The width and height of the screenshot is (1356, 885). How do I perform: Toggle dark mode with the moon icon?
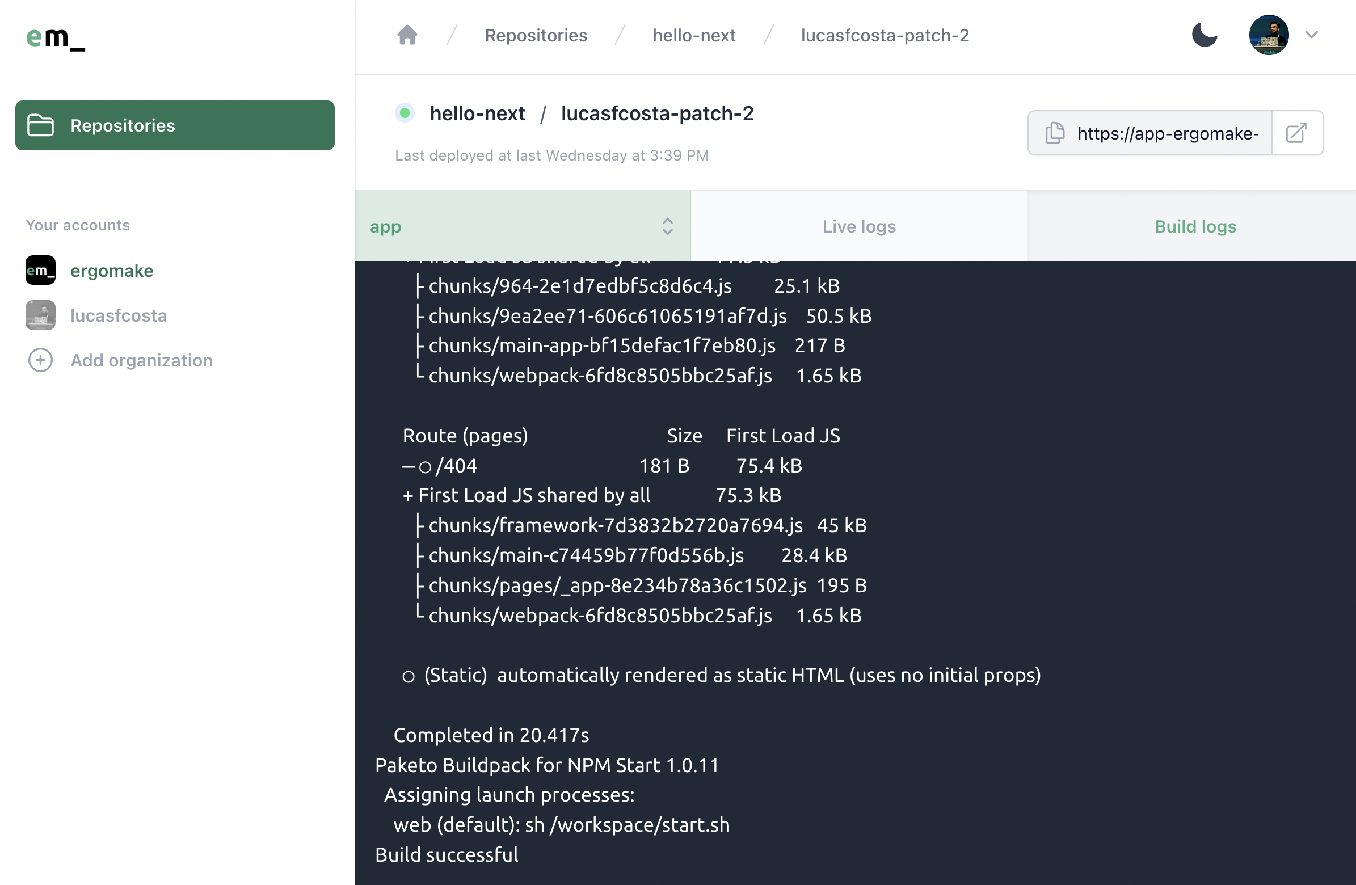pyautogui.click(x=1205, y=35)
